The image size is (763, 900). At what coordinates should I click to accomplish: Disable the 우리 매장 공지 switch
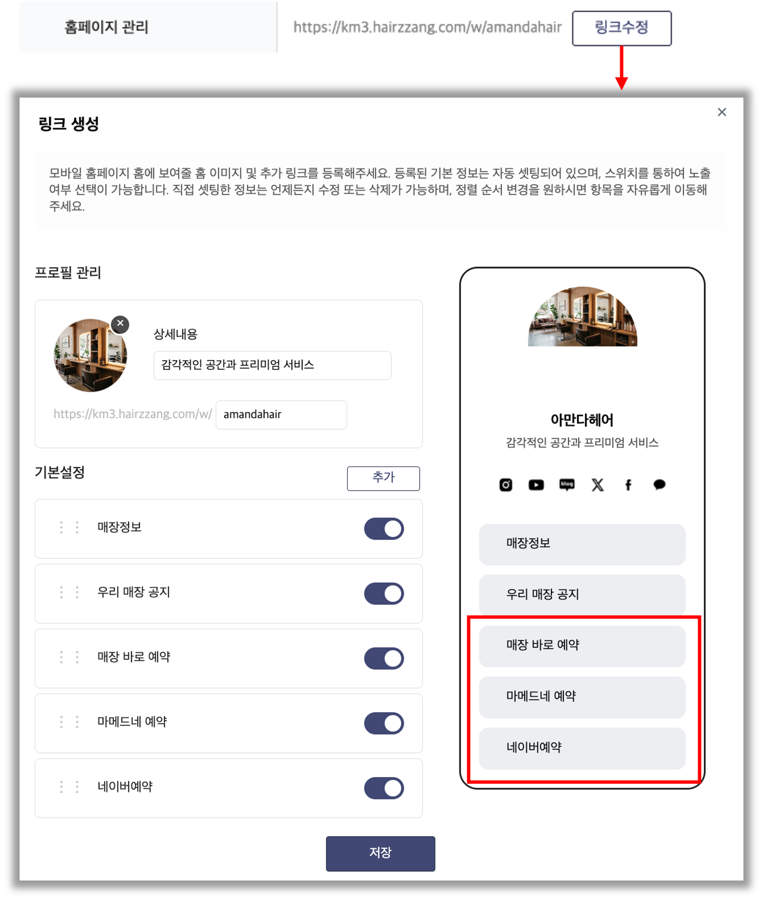point(384,593)
